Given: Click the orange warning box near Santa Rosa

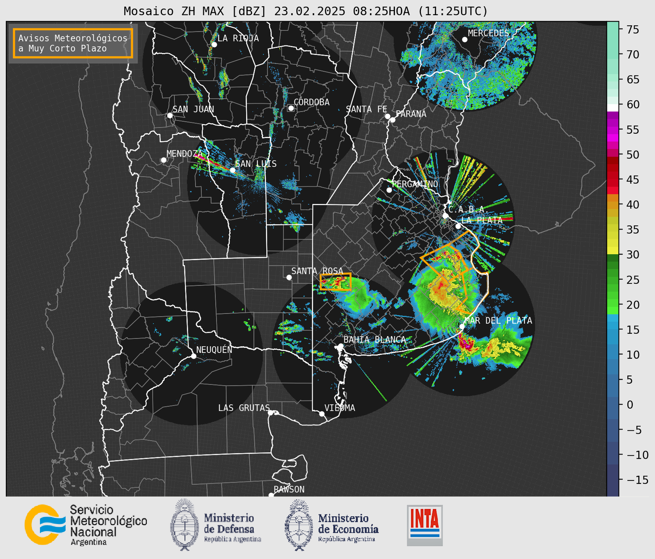Looking at the screenshot, I should point(335,282).
